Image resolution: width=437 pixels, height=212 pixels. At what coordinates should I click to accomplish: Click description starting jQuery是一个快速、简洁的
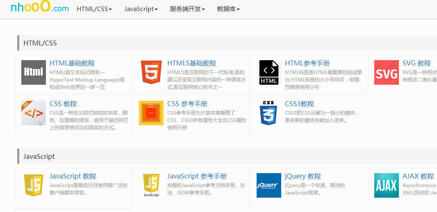(315, 189)
